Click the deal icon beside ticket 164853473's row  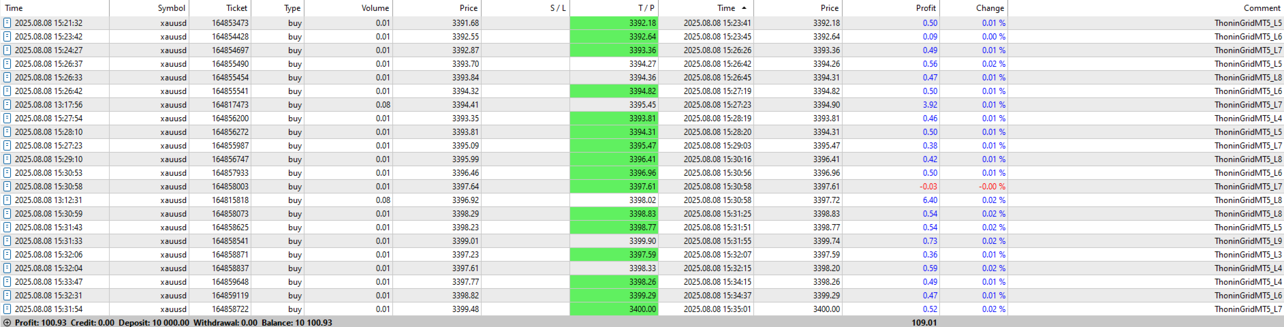pos(7,23)
